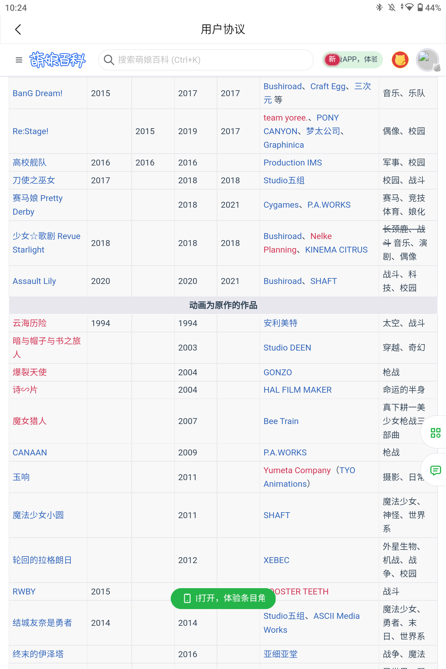Image resolution: width=446 pixels, height=669 pixels.
Task: Tap the 新 APP 体验 badge
Action: pos(352,60)
